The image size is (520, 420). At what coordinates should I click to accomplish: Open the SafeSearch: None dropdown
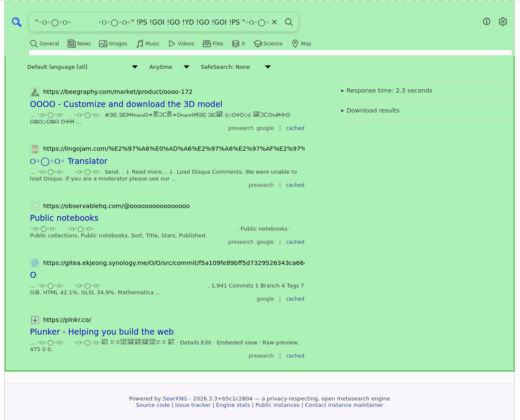tap(235, 67)
